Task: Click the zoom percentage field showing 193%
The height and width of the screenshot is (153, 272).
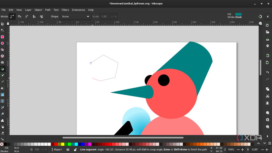Action: (231, 149)
